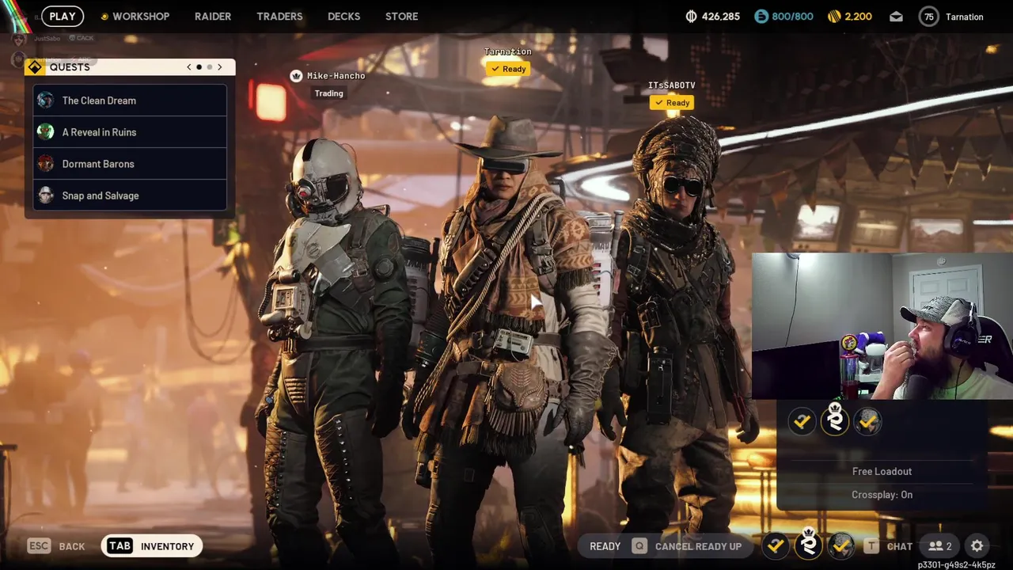Open the DECKS tab
1013x570 pixels.
point(343,16)
